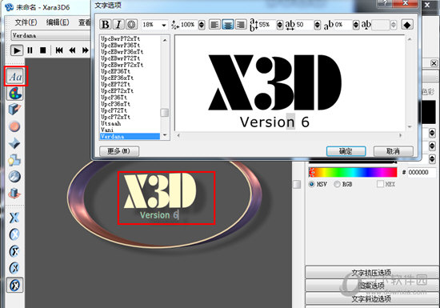440x308 pixels.
Task: Select center text alignment icon
Action: click(228, 25)
